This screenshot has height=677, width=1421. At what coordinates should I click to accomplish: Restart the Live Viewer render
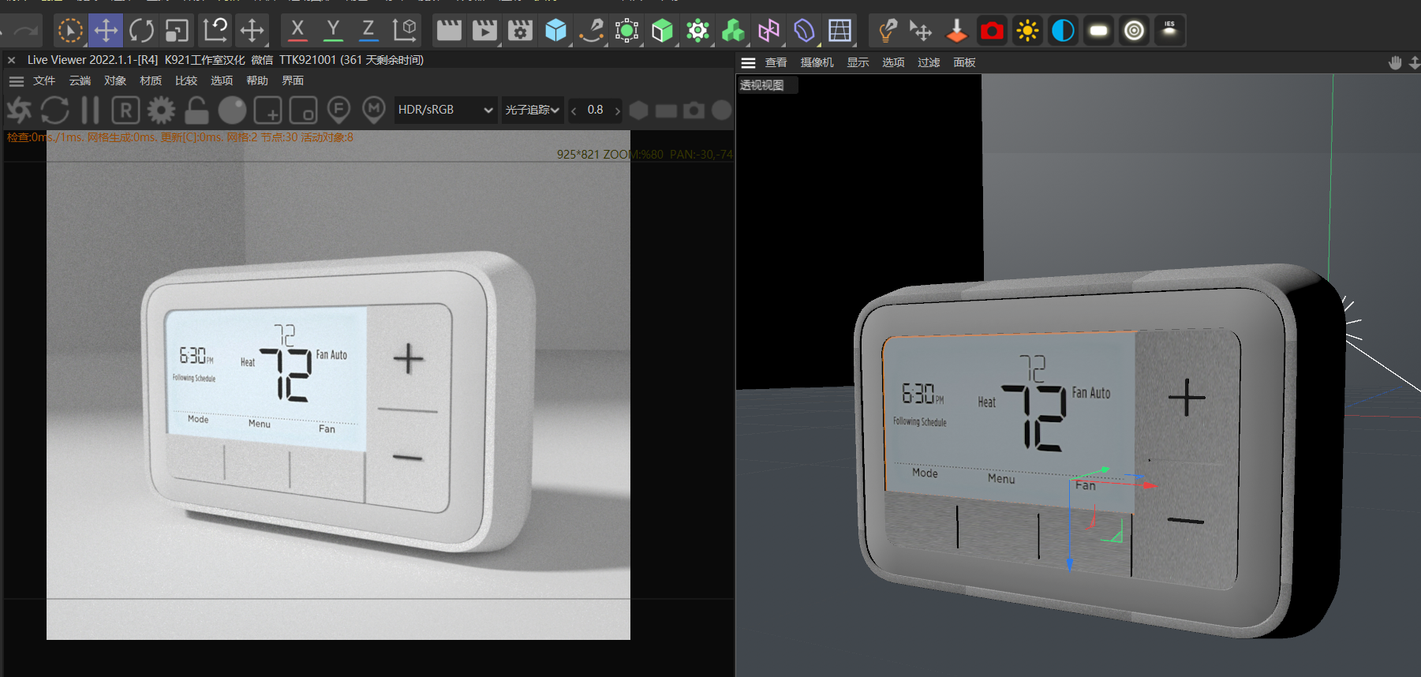54,110
